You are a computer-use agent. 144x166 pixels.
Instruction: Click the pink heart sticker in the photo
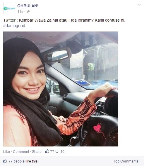[97, 128]
